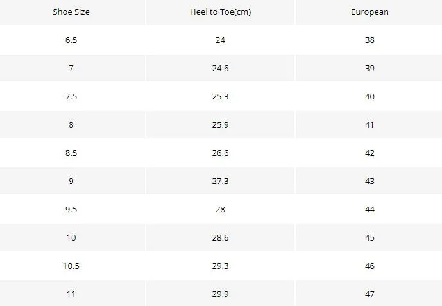Click the 27.3 heel to toe value
The image size is (442, 306).
pos(220,181)
